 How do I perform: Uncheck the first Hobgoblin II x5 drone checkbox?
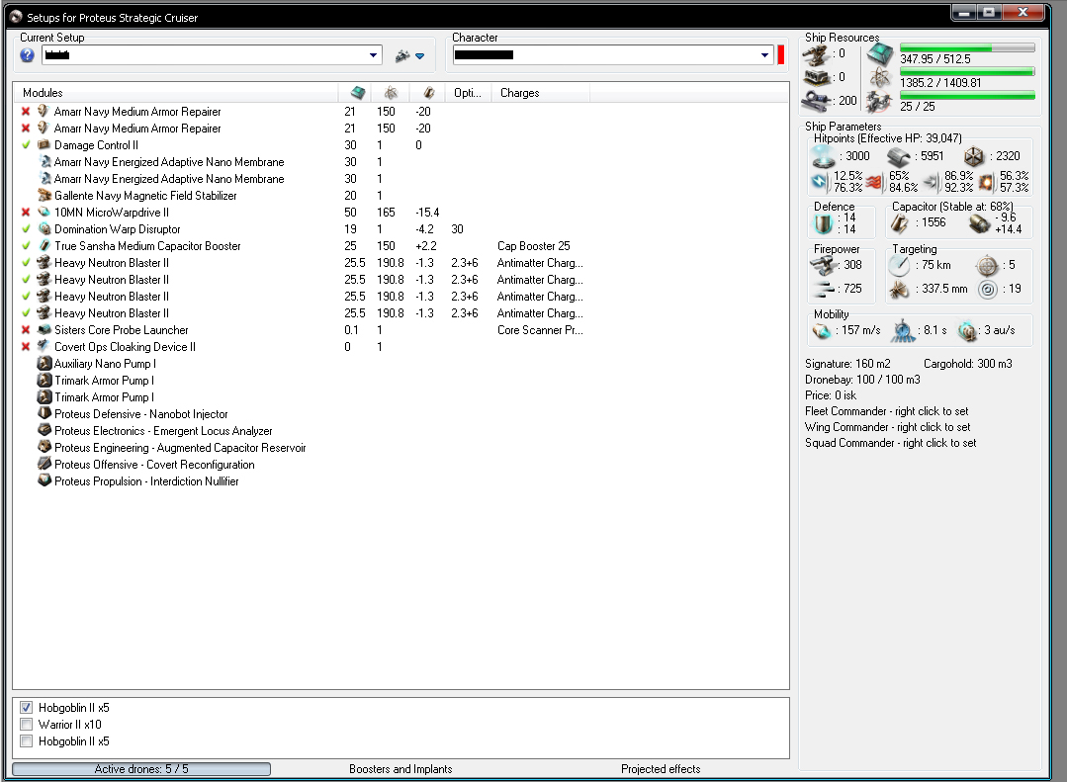point(26,708)
